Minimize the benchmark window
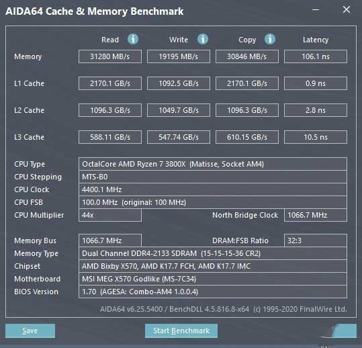The image size is (362, 348). point(316,9)
